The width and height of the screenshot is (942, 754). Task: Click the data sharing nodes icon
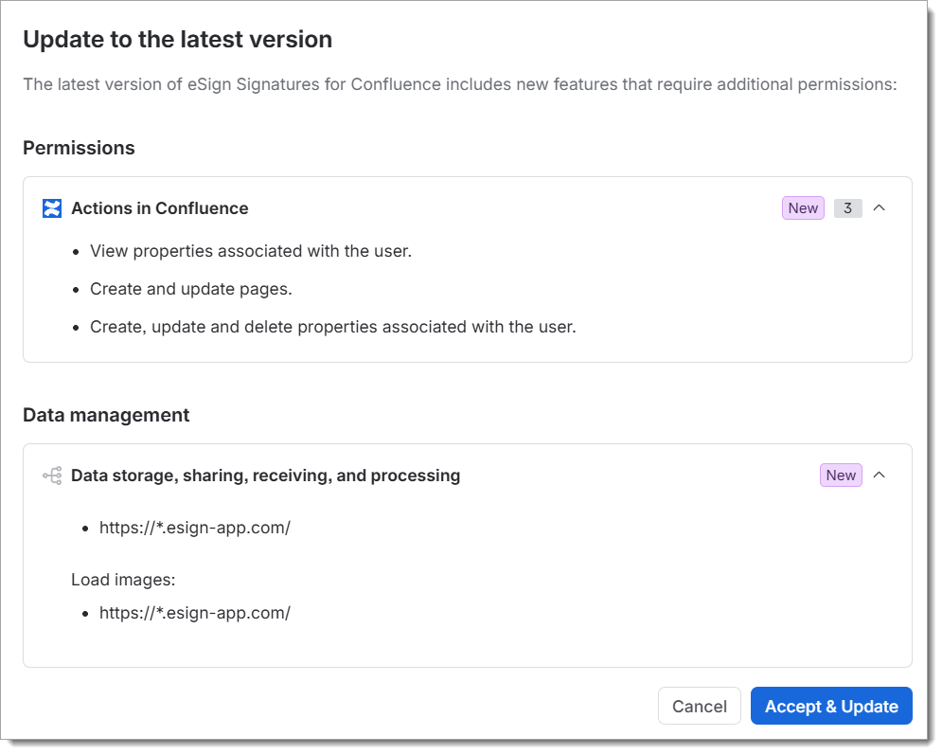click(52, 476)
